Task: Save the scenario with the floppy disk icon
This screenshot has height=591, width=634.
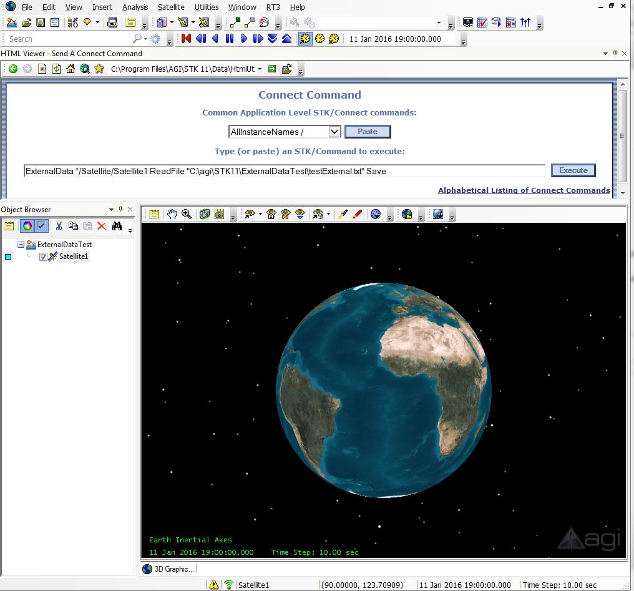Action: tap(41, 22)
